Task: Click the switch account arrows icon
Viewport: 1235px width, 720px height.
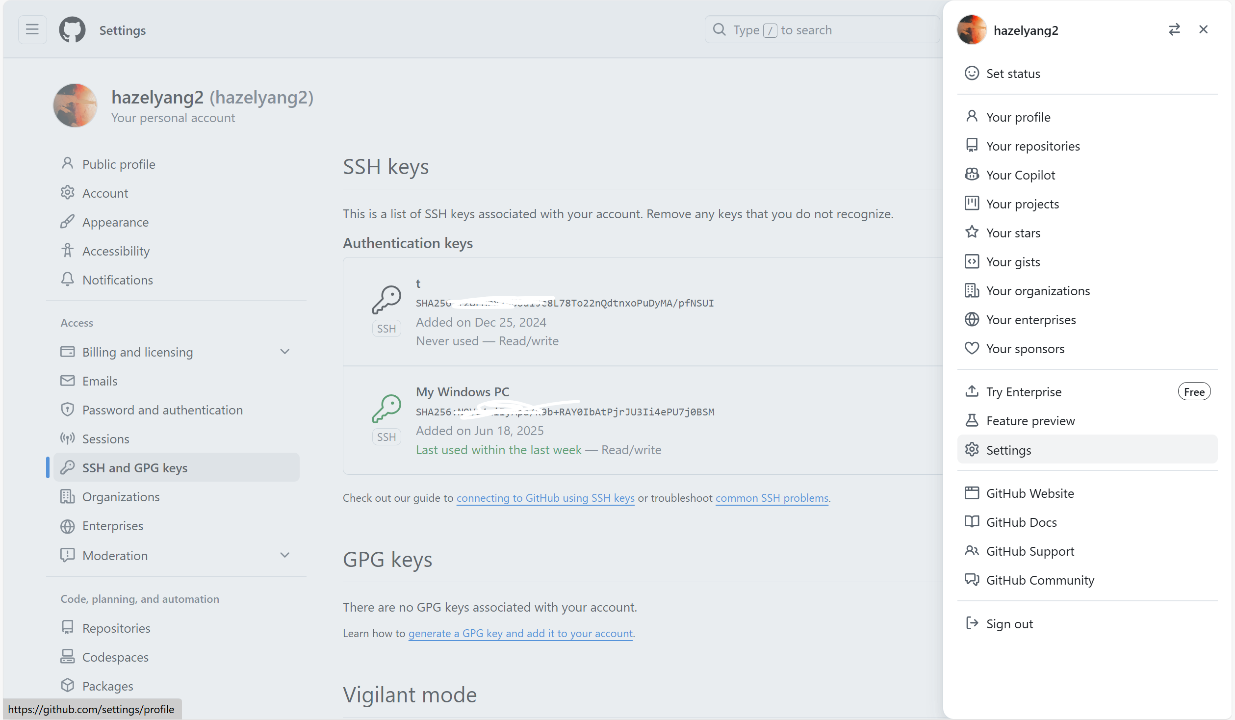Action: pos(1174,29)
